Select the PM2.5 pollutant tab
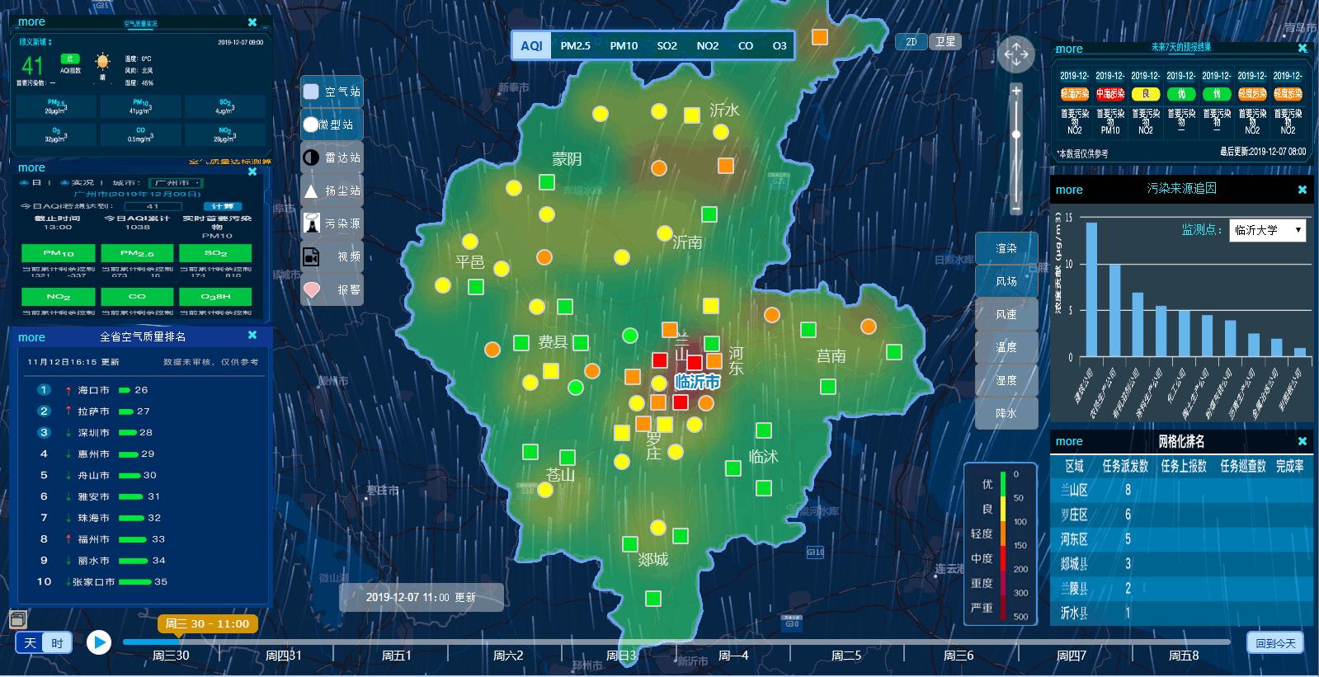This screenshot has height=677, width=1319. click(575, 46)
